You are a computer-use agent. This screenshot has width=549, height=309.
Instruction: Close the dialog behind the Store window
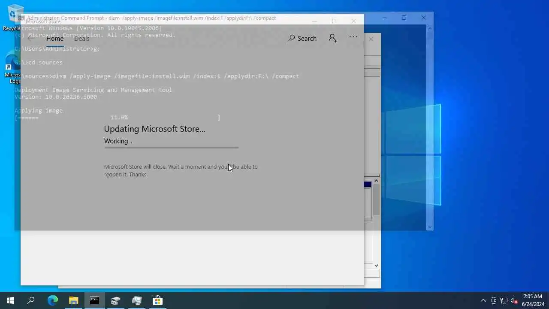tap(371, 39)
